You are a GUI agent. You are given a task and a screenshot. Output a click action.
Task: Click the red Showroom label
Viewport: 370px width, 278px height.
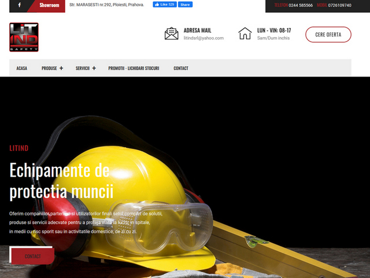click(49, 5)
